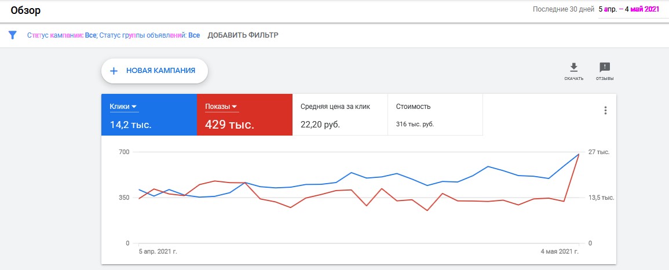The image size is (669, 270).
Task: Click ДОБАВИТЬ ФИЛЬТР button
Action: 243,35
